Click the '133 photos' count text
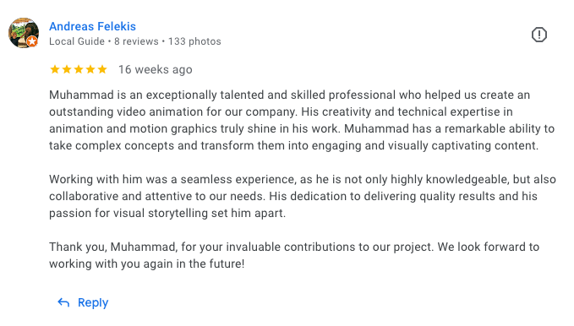 pos(194,41)
